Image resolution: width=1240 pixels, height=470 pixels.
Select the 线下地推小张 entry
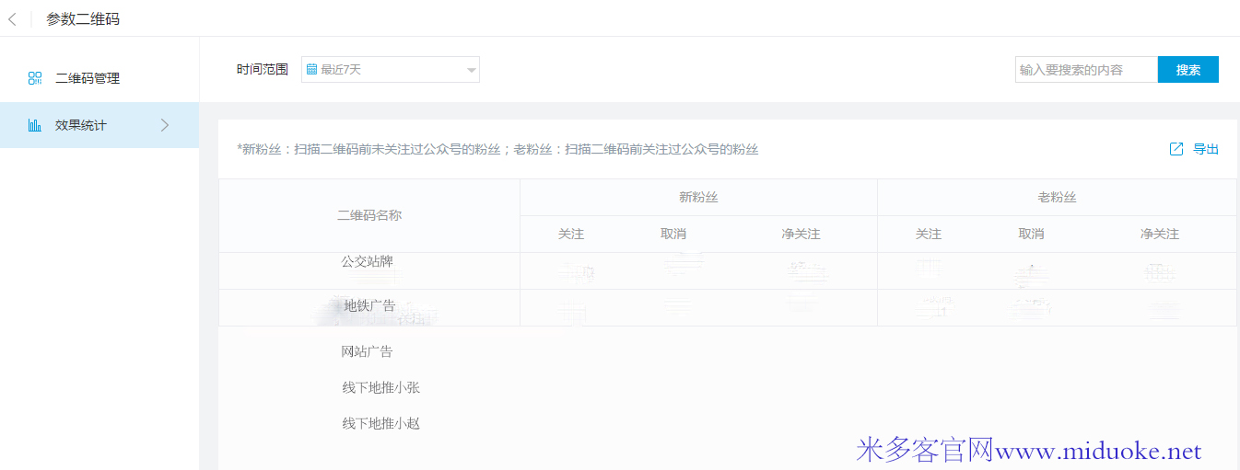click(x=380, y=387)
